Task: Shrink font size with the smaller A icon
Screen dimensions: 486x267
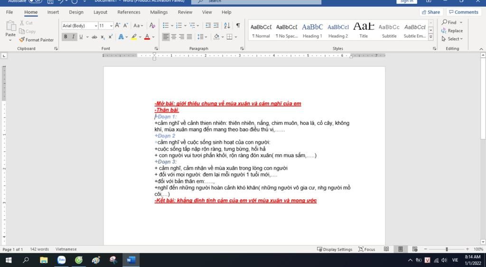Action: point(125,26)
